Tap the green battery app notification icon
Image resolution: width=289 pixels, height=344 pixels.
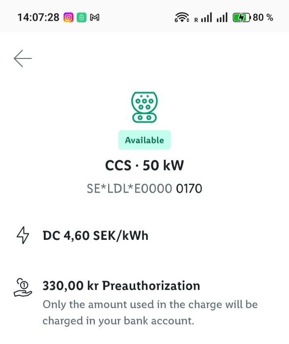(82, 17)
